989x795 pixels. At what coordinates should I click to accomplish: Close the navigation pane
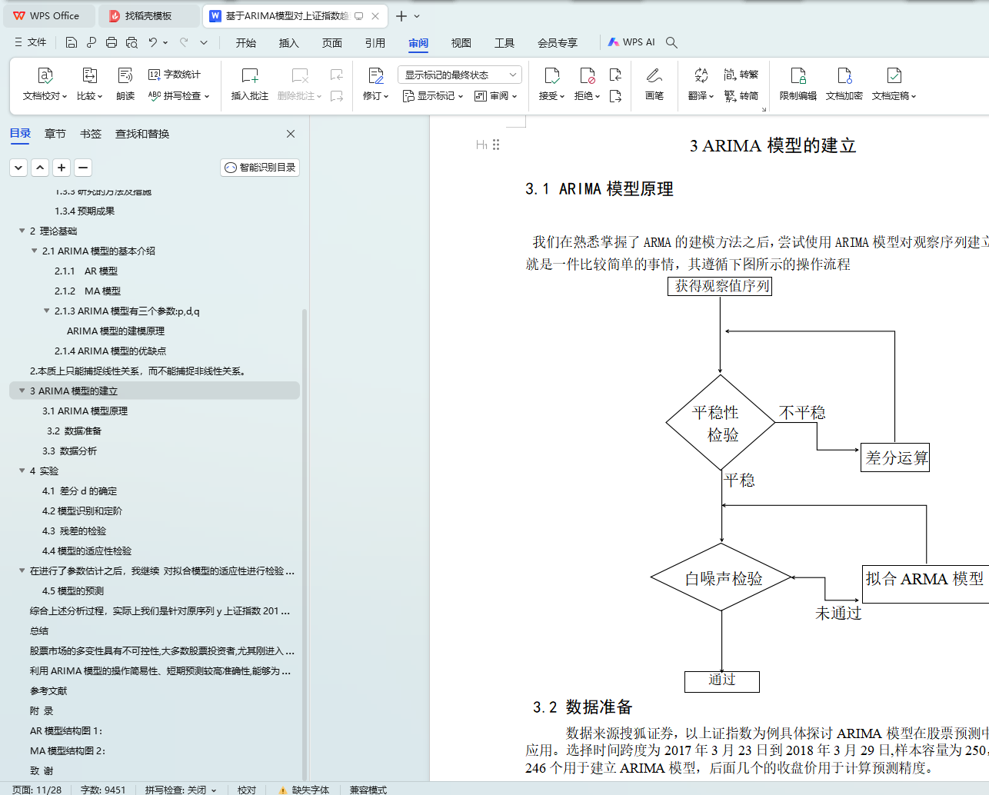coord(291,134)
